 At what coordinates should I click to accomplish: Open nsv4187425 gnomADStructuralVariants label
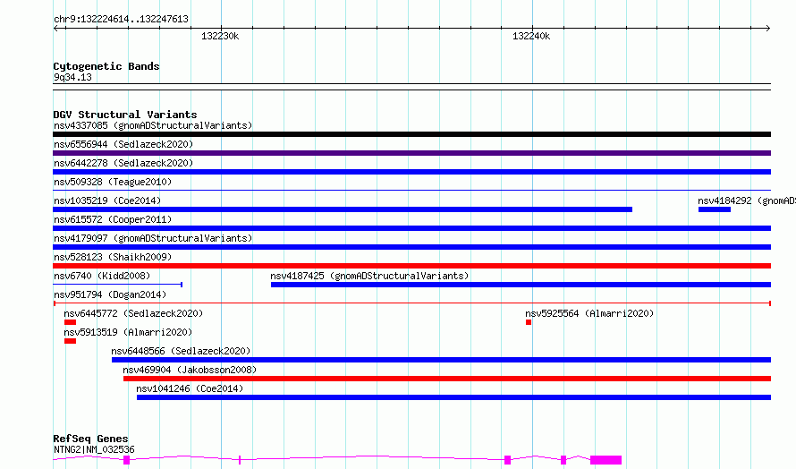click(369, 276)
